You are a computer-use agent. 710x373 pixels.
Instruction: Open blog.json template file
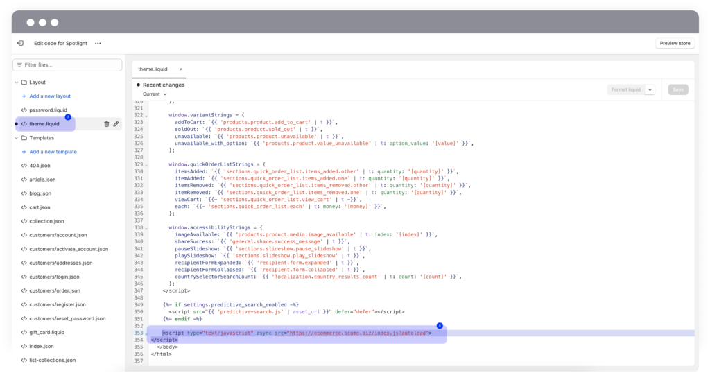[x=40, y=193]
